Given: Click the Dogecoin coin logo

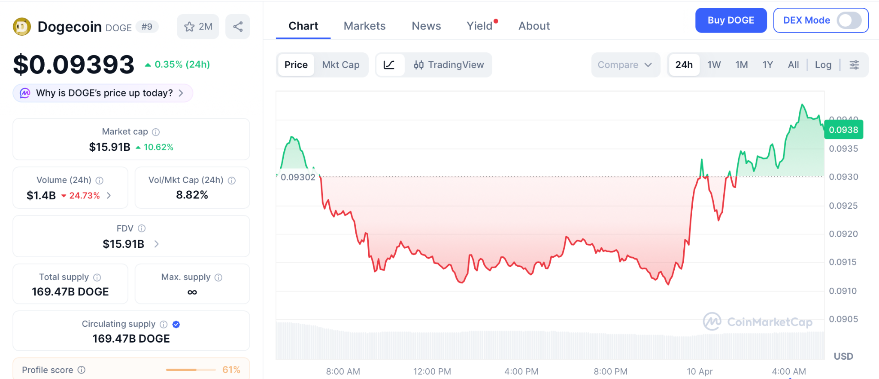Looking at the screenshot, I should [22, 27].
